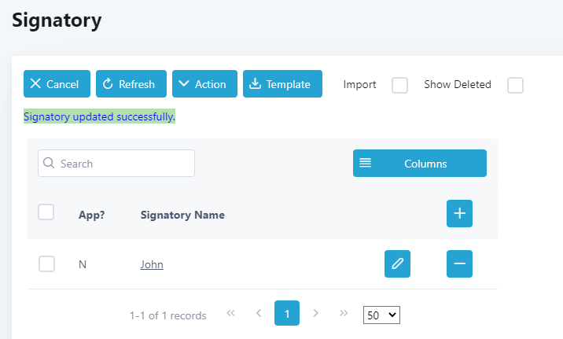Go to previous page with left chevron
The width and height of the screenshot is (563, 339).
click(259, 313)
